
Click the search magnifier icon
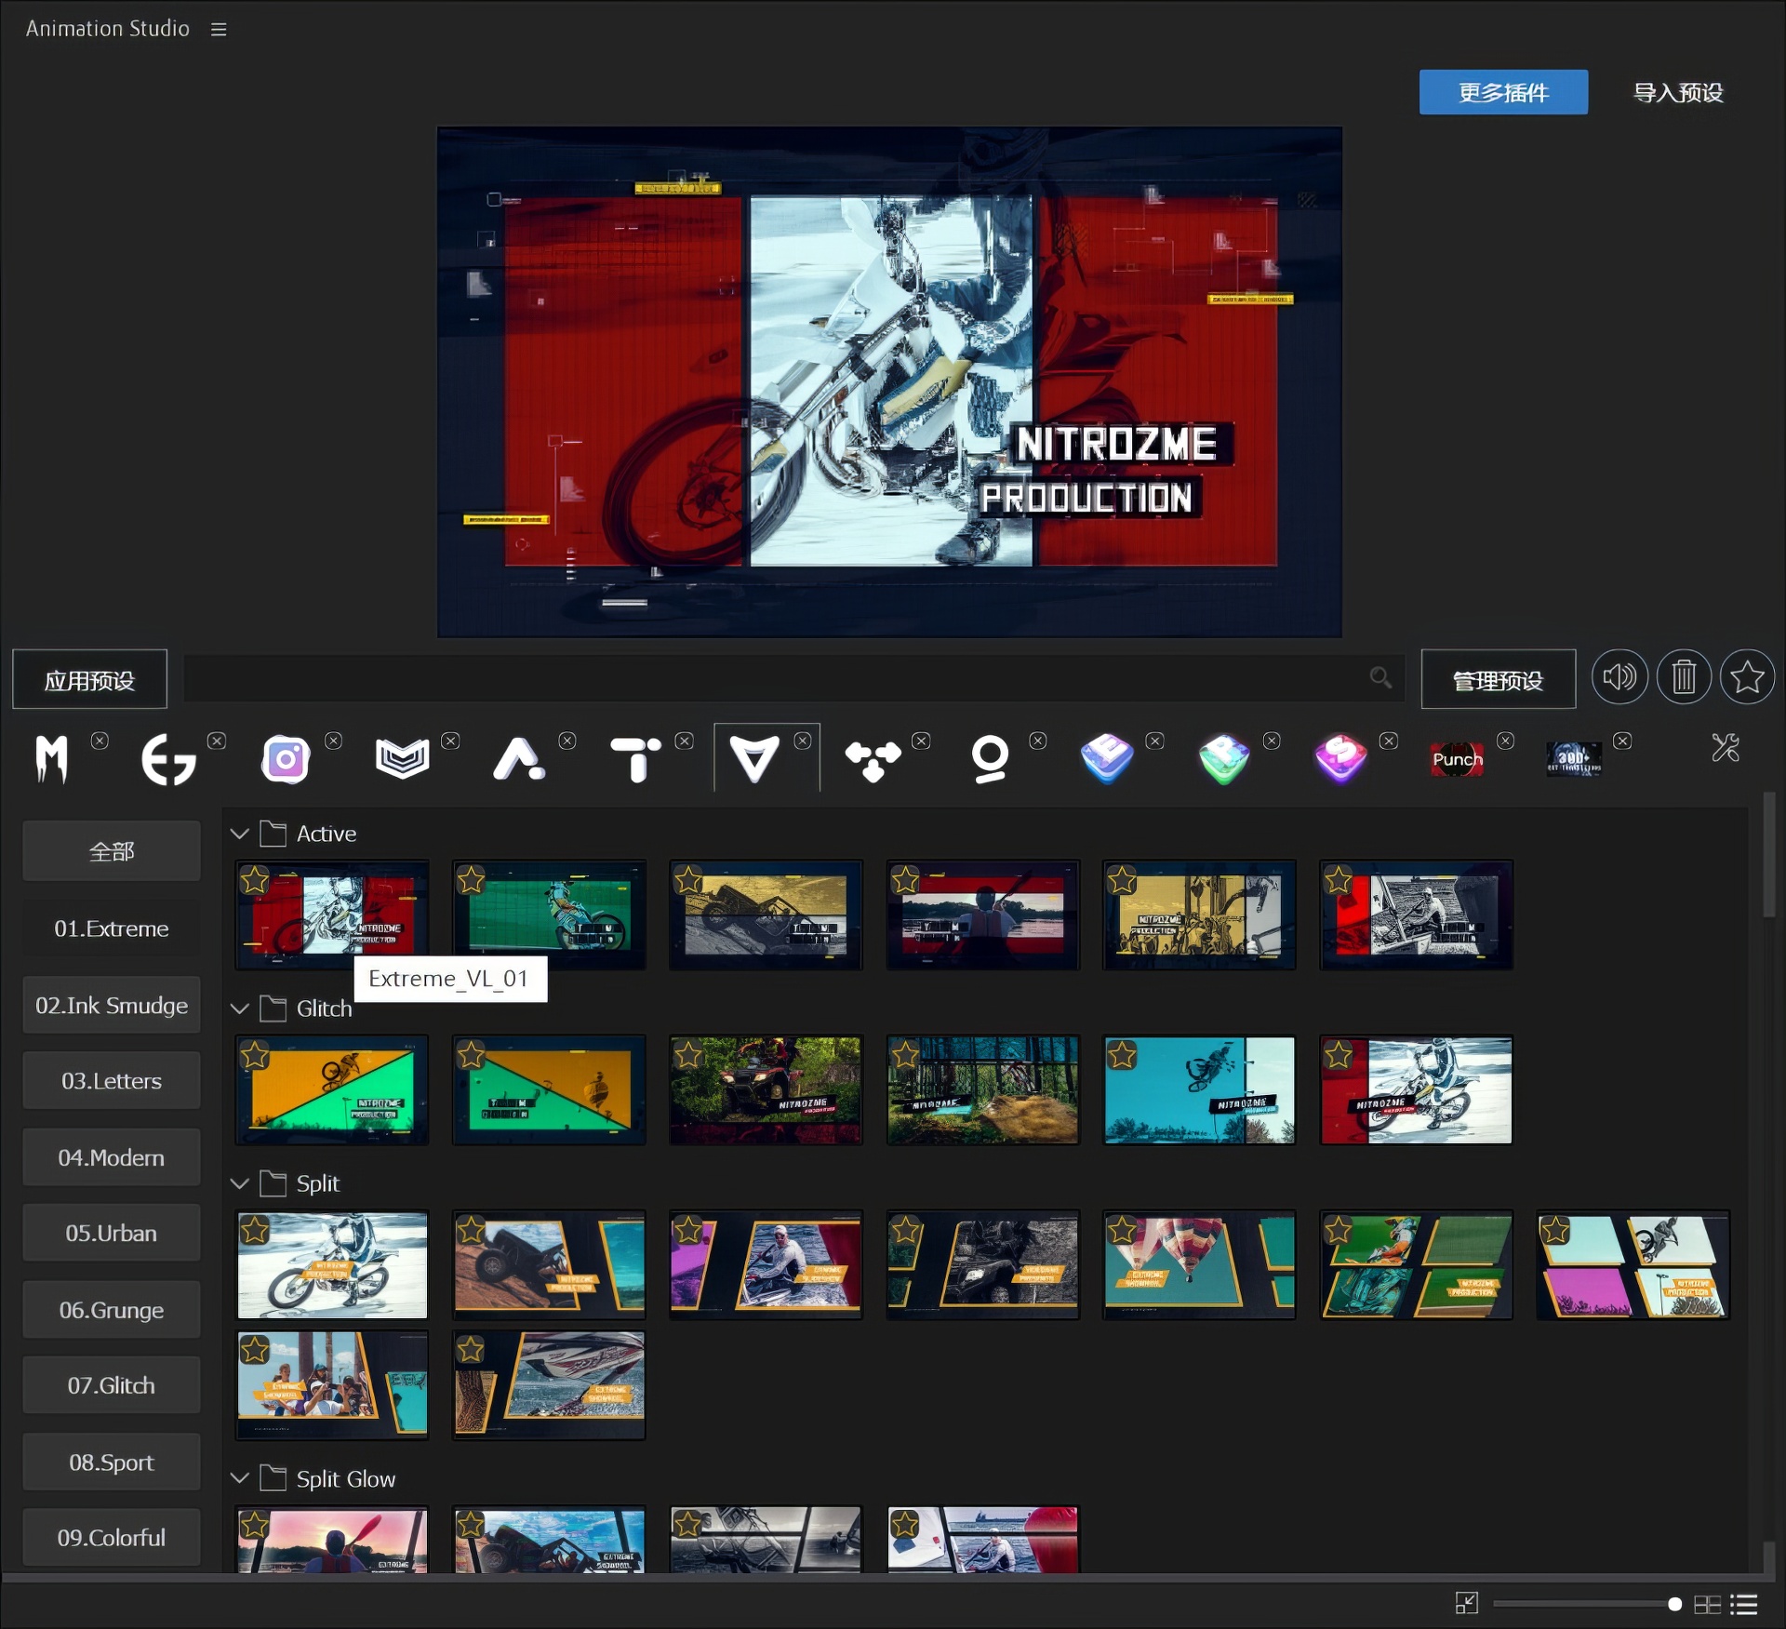click(x=1380, y=677)
